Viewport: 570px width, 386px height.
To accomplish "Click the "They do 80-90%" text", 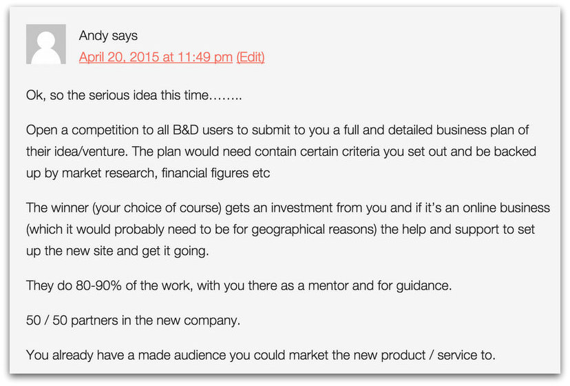I will pyautogui.click(x=72, y=286).
